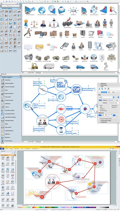Pick the Warehouse forklift icon
Viewport: 120px width, 213px height.
tap(33, 66)
